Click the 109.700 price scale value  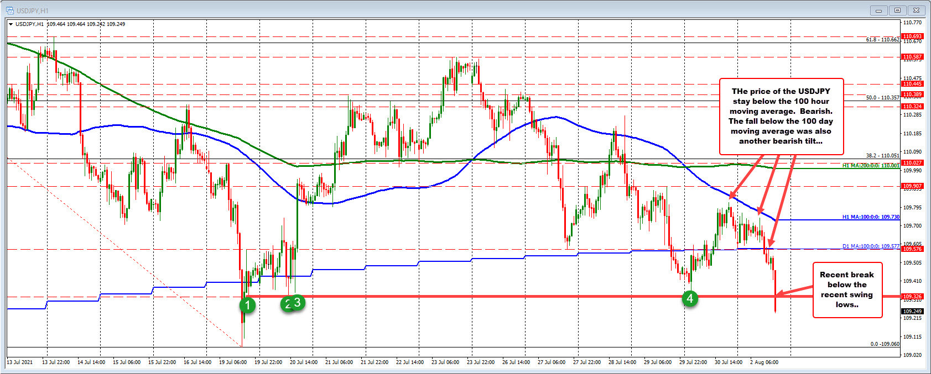pos(912,226)
